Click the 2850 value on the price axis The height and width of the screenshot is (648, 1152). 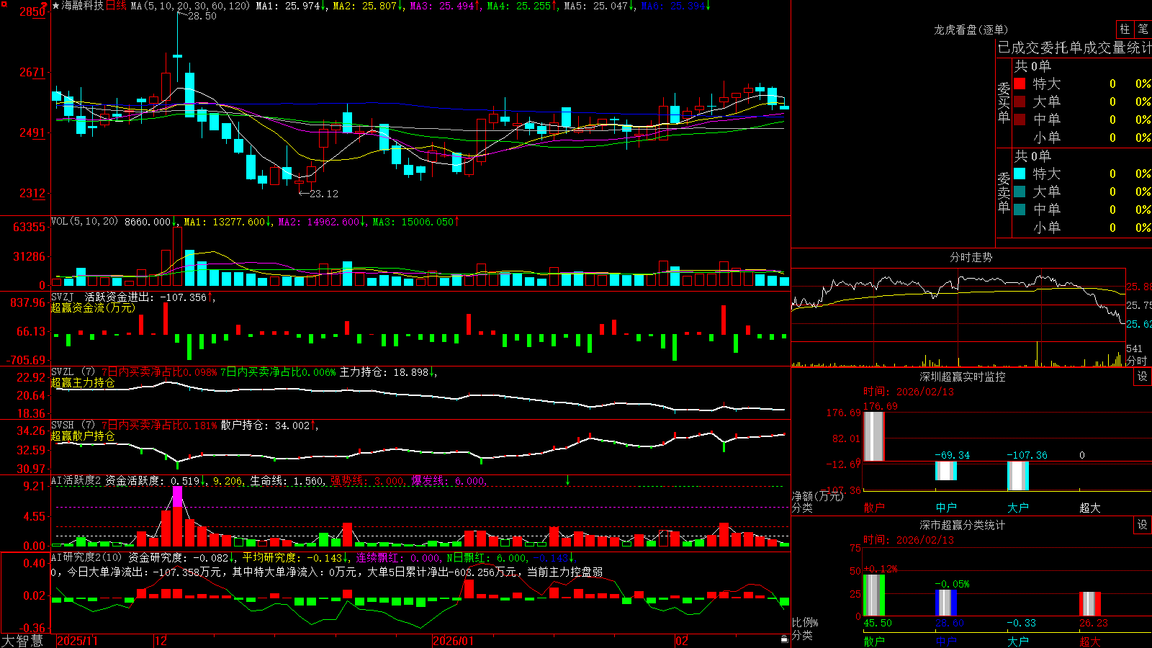(32, 12)
